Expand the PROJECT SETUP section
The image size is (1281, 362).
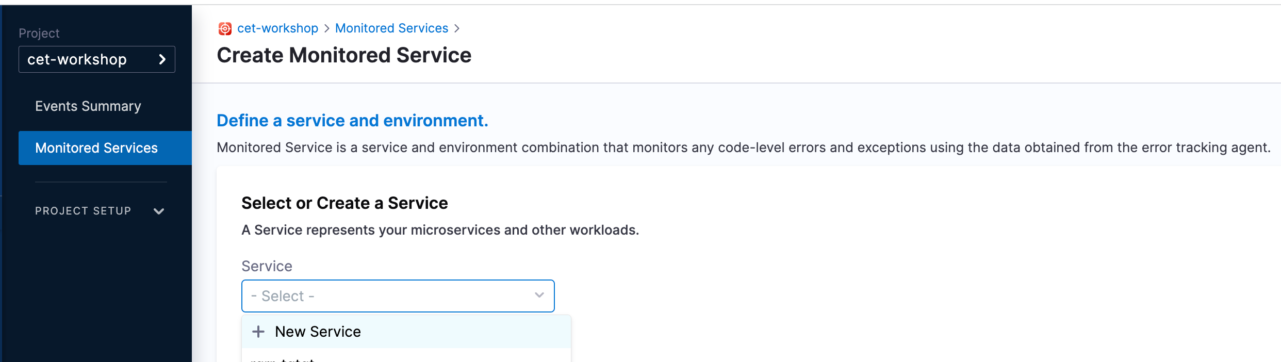[x=83, y=211]
